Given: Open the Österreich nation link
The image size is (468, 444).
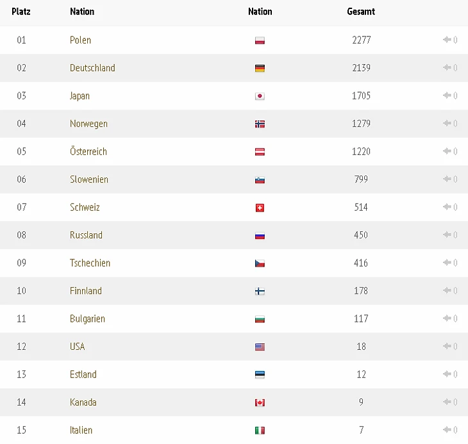Looking at the screenshot, I should pyautogui.click(x=88, y=151).
